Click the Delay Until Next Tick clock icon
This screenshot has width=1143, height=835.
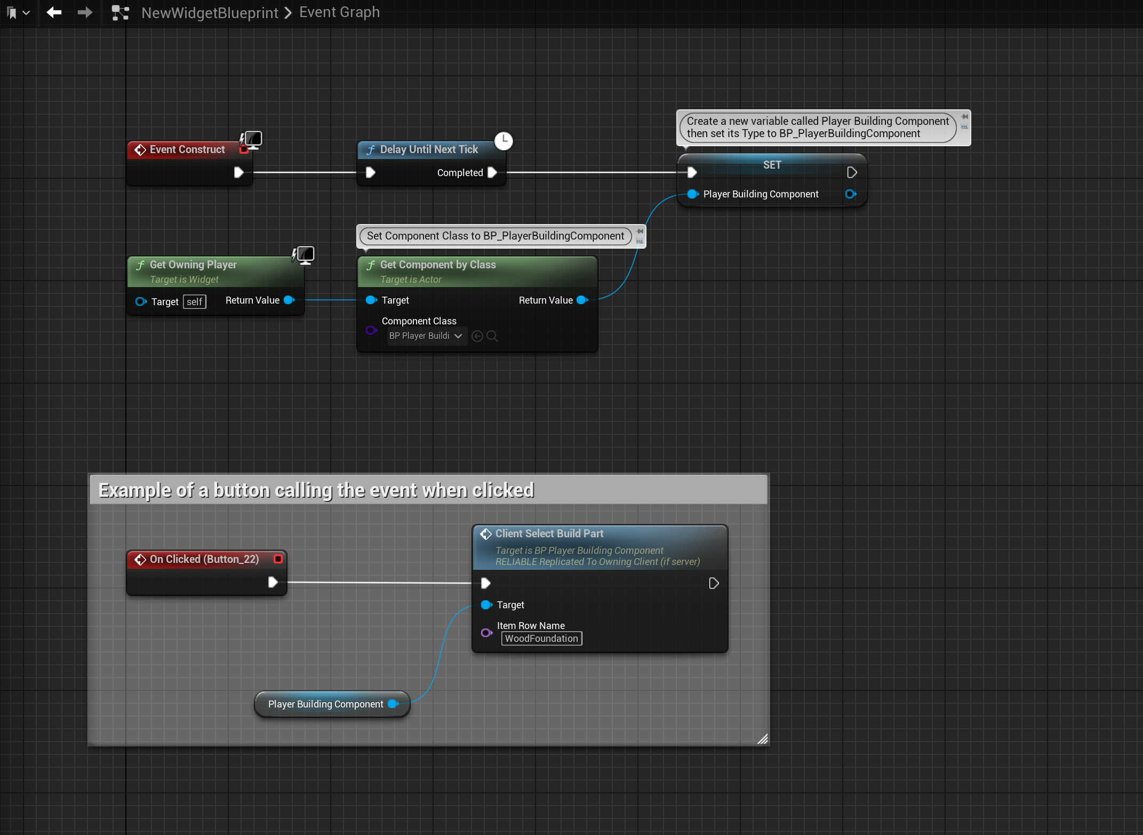tap(503, 141)
